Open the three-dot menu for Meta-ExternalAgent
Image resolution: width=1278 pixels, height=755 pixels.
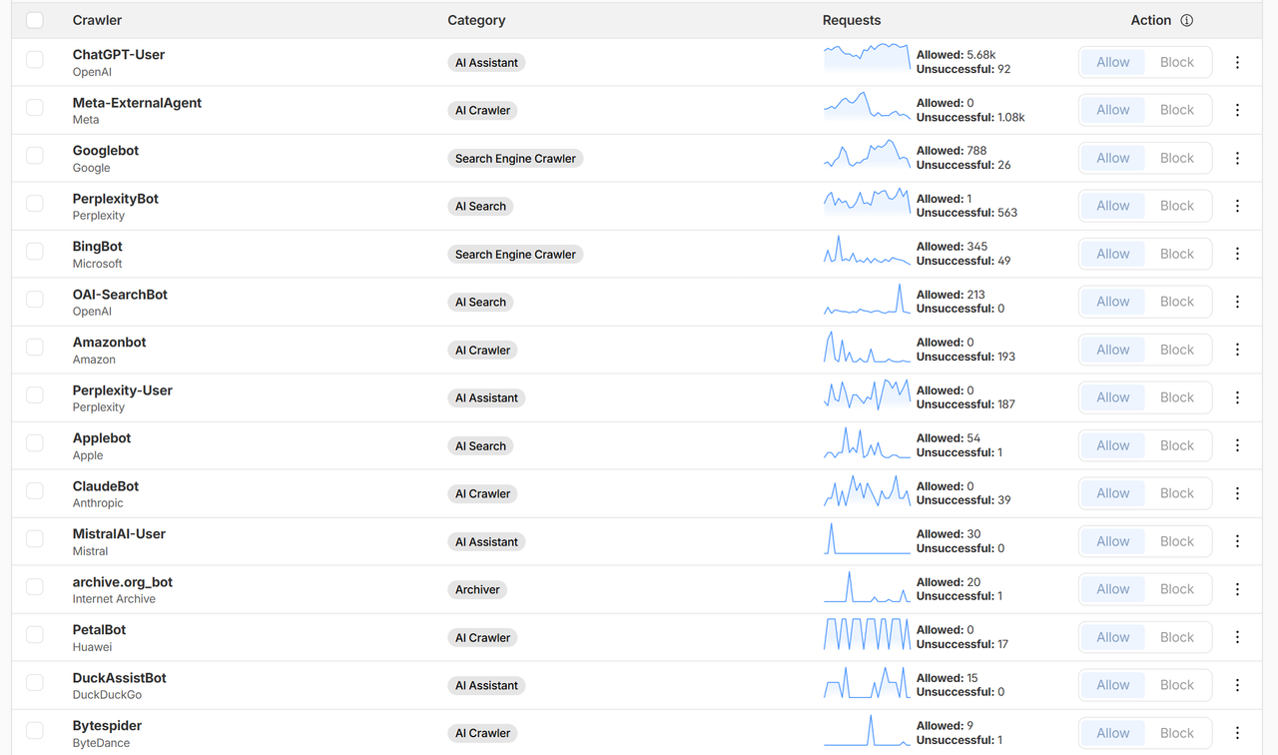[1237, 110]
